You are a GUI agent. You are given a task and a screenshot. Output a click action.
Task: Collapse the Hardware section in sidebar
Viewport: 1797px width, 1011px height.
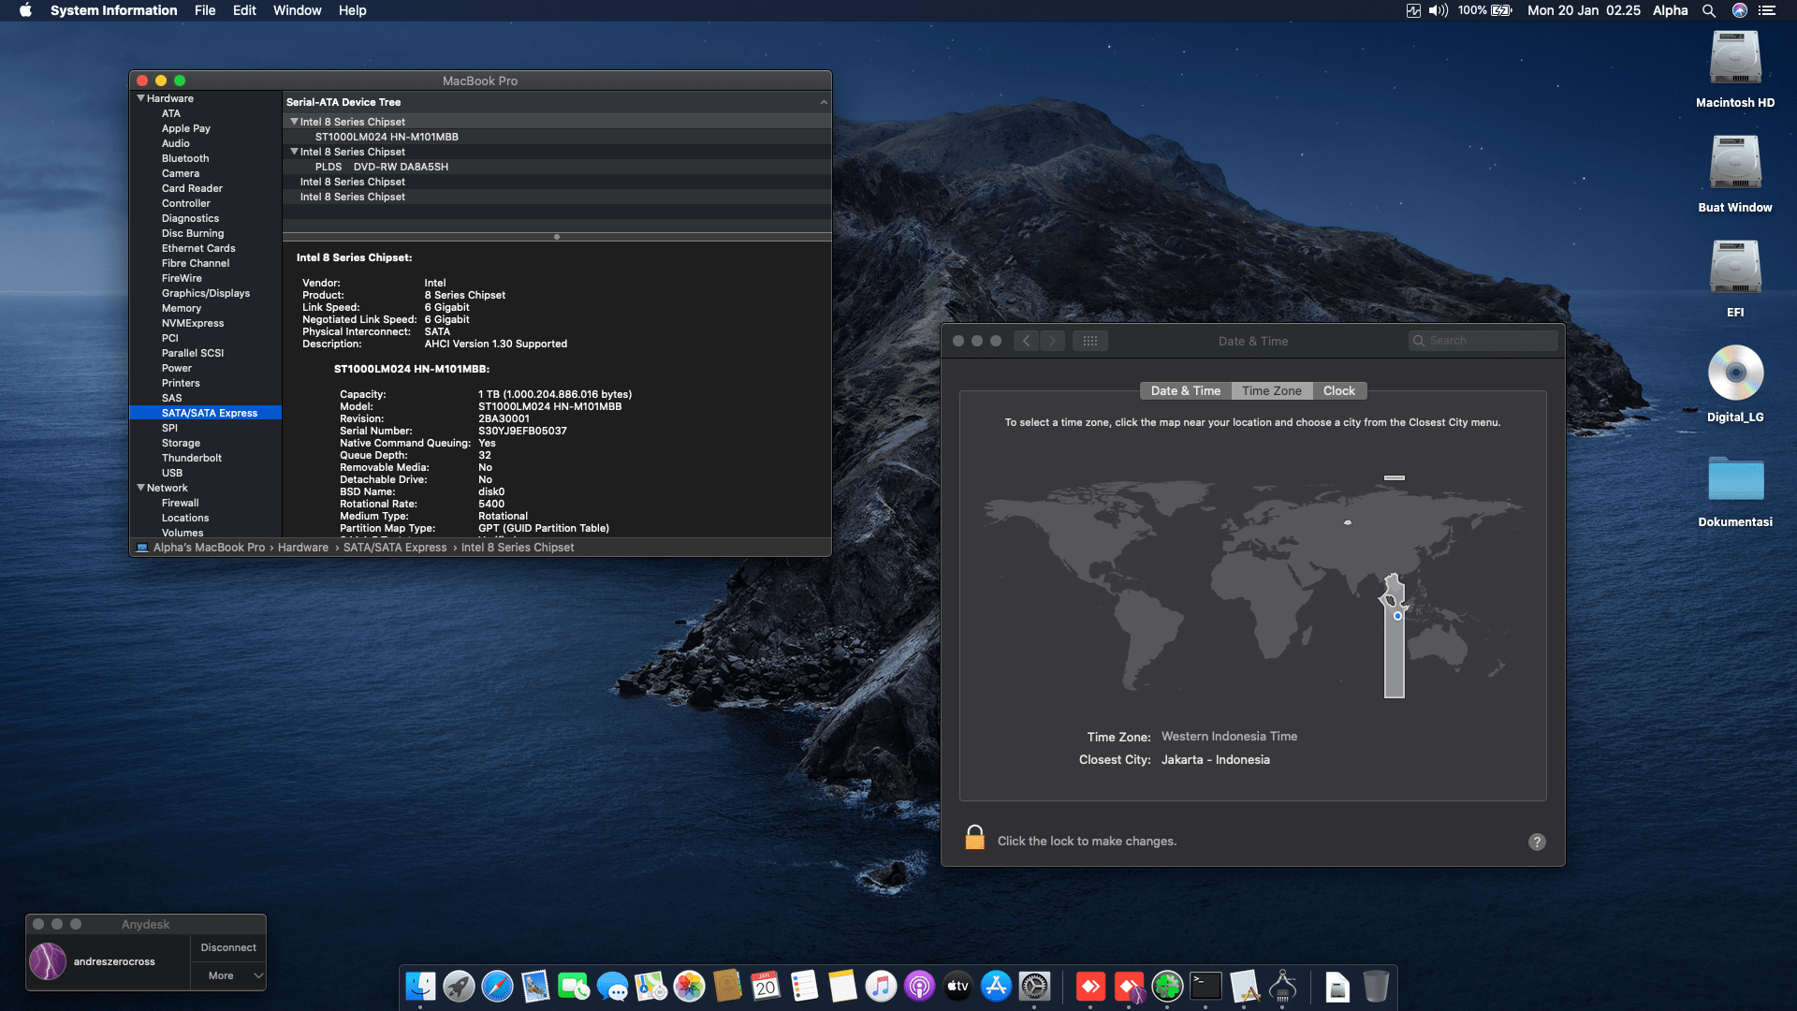point(141,98)
